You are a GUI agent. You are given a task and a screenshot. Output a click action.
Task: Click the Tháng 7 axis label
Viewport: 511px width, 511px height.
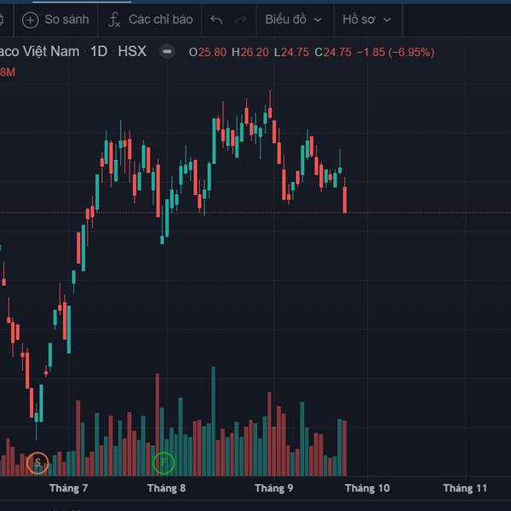coord(68,488)
